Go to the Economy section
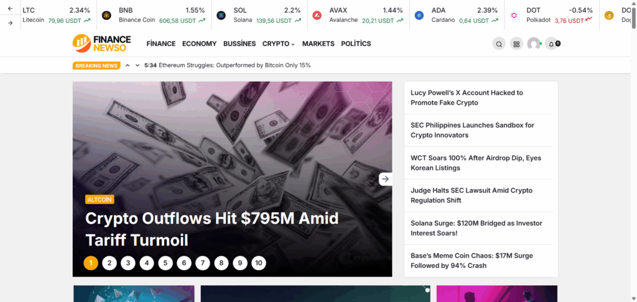This screenshot has width=637, height=302. tap(199, 44)
